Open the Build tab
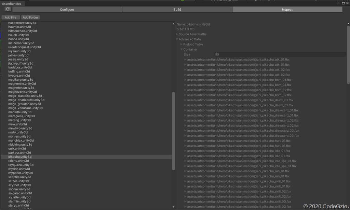 177,9
